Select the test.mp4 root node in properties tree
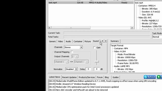Screen dimensions: 162x91 point(139,3)
